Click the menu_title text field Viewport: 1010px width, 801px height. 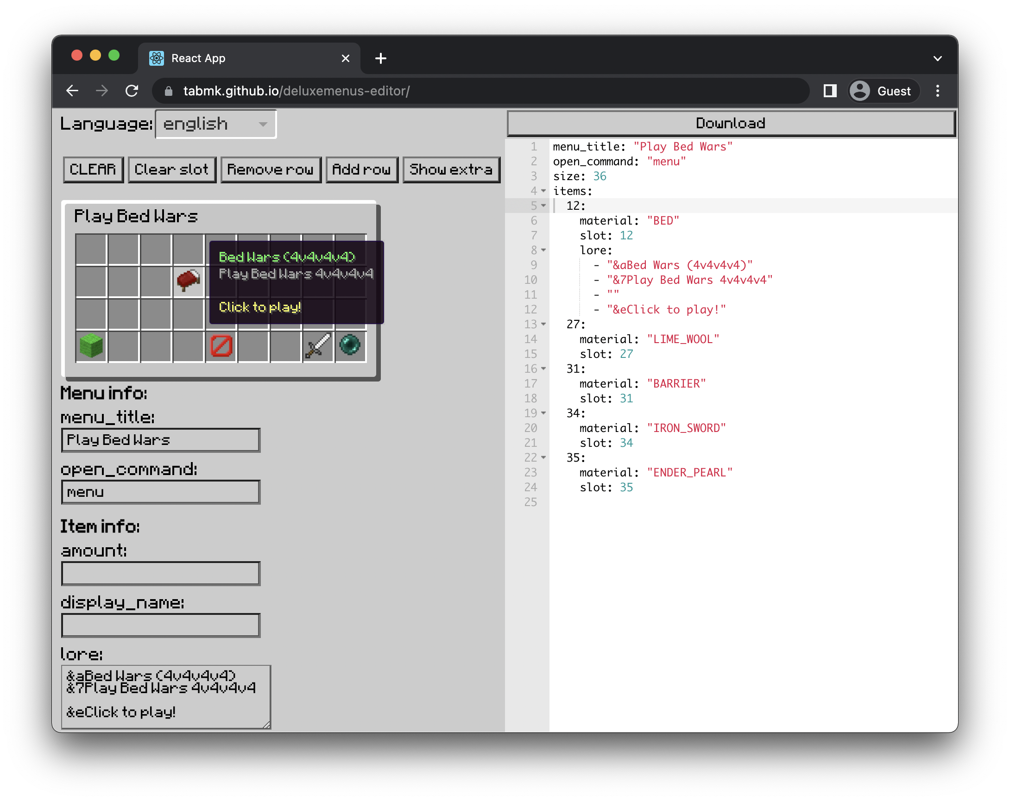tap(161, 440)
